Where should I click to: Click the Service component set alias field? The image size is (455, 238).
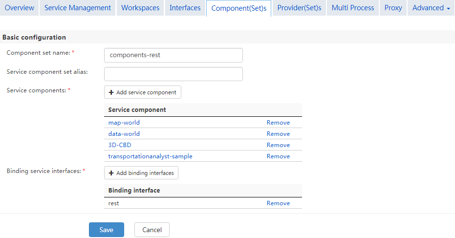click(173, 74)
